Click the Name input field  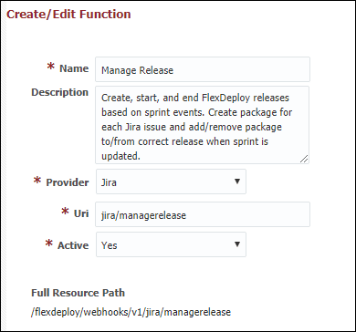click(x=203, y=69)
